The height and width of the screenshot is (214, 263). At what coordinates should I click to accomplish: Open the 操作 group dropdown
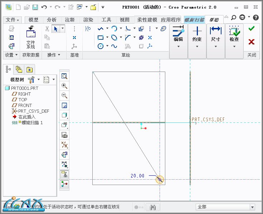(54, 55)
